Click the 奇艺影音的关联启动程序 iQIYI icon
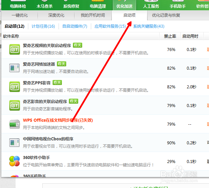Screen dimensions: 209x188 click(x=15, y=105)
